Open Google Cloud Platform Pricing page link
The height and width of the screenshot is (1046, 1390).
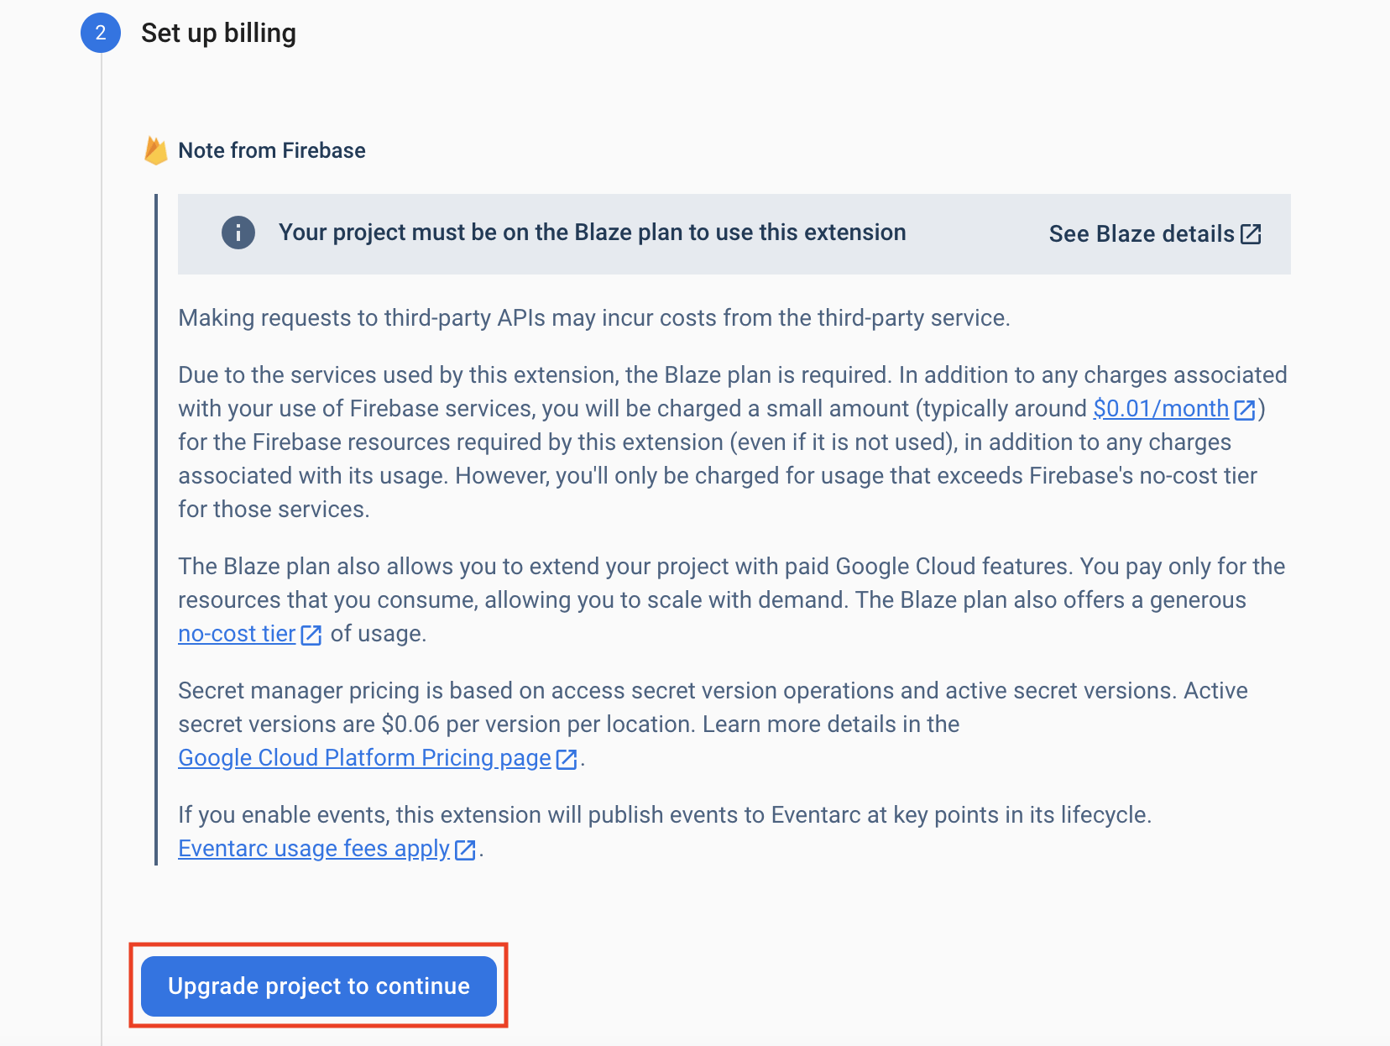click(x=364, y=758)
